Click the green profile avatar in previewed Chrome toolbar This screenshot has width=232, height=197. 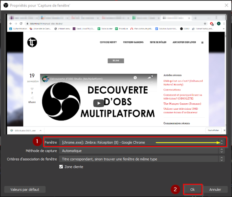point(219,24)
